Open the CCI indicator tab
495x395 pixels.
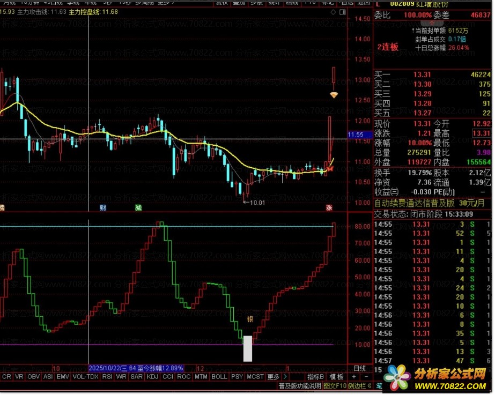(168, 377)
